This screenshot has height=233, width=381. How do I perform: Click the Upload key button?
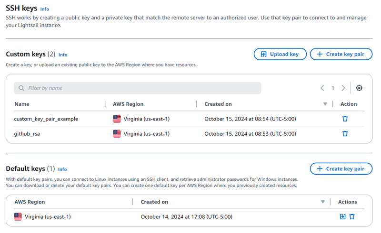click(x=280, y=54)
